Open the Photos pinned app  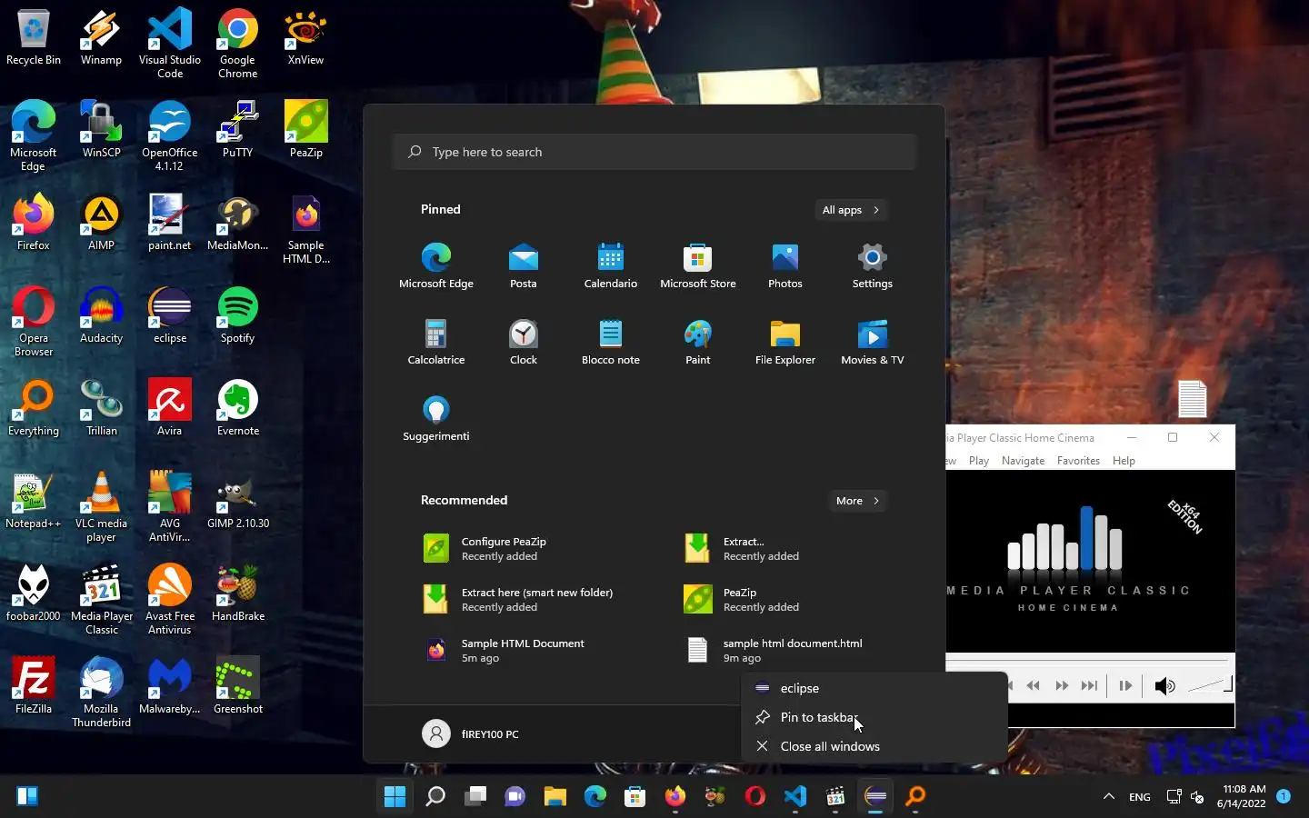(x=785, y=265)
